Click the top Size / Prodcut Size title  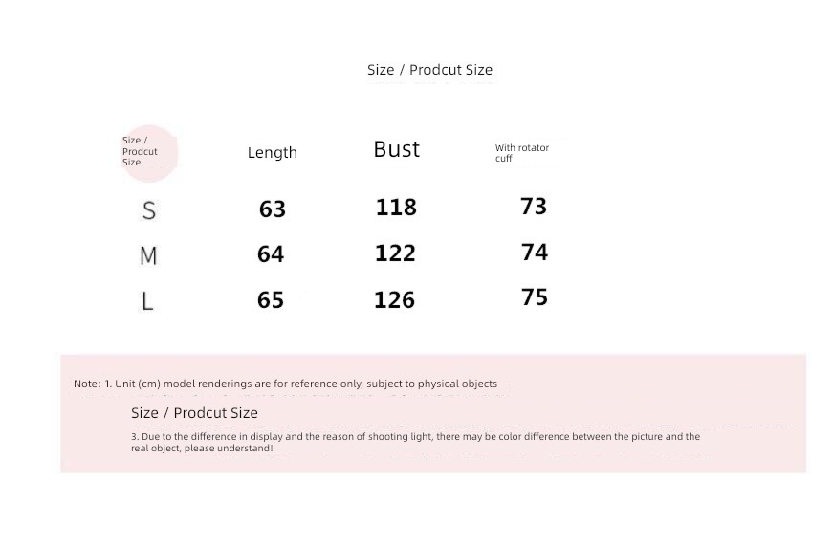tap(429, 70)
